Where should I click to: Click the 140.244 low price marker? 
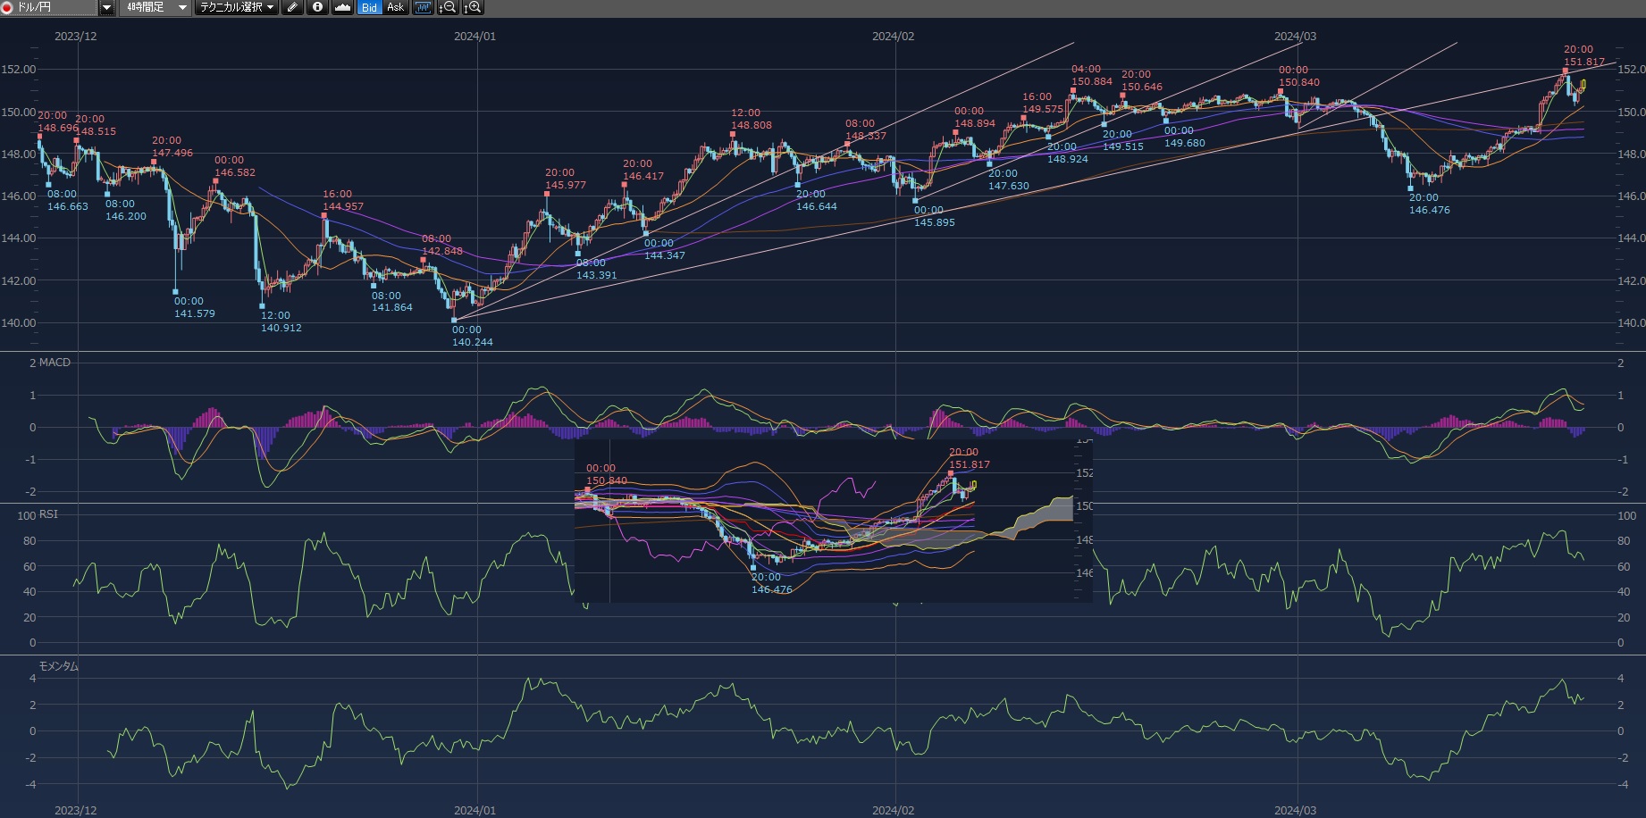[x=472, y=342]
